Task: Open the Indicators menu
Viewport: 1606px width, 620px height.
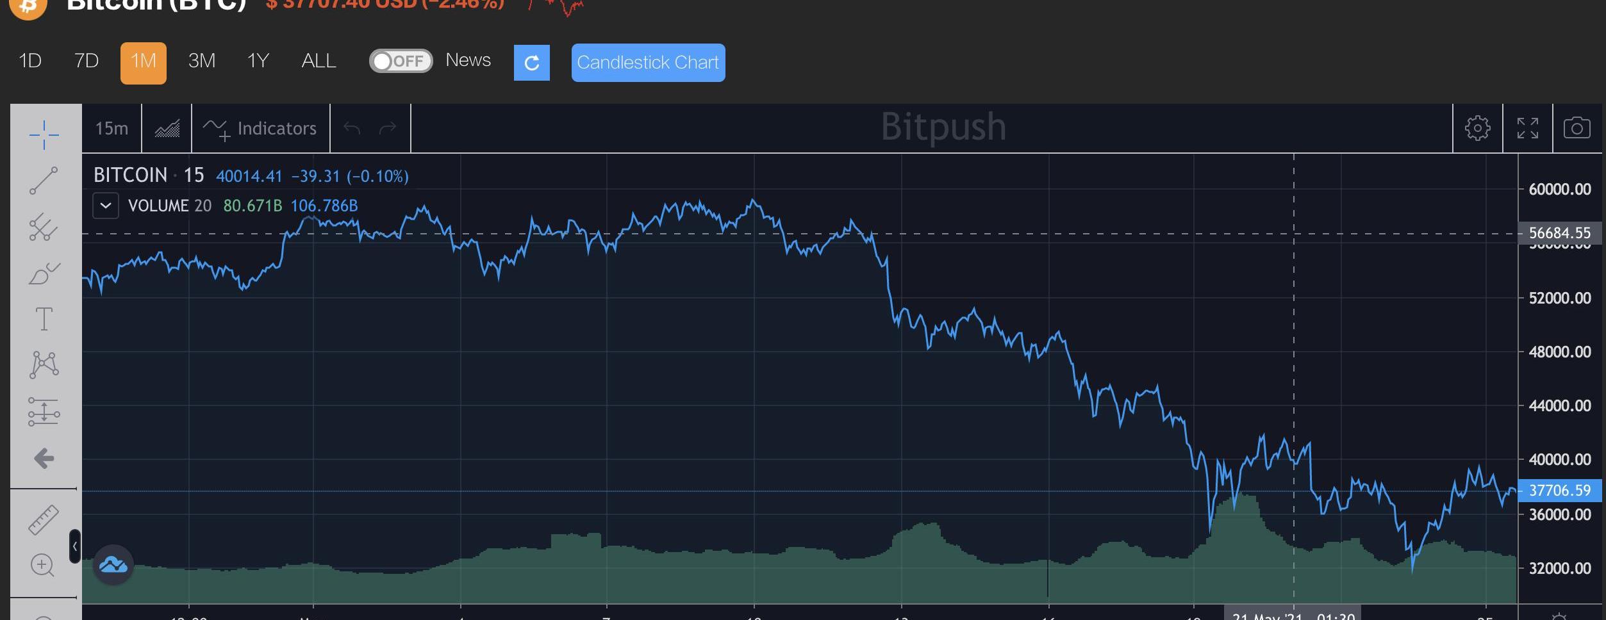Action: pyautogui.click(x=261, y=128)
